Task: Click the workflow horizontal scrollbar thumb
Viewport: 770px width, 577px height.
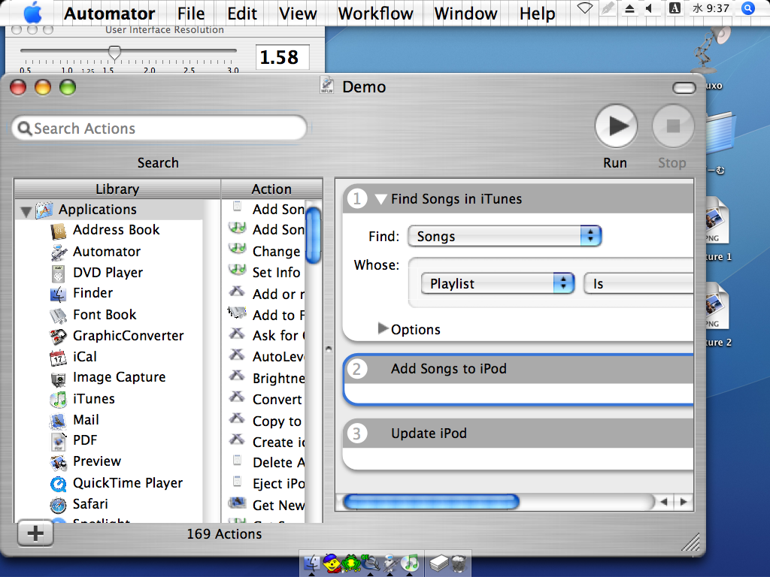Action: click(431, 502)
